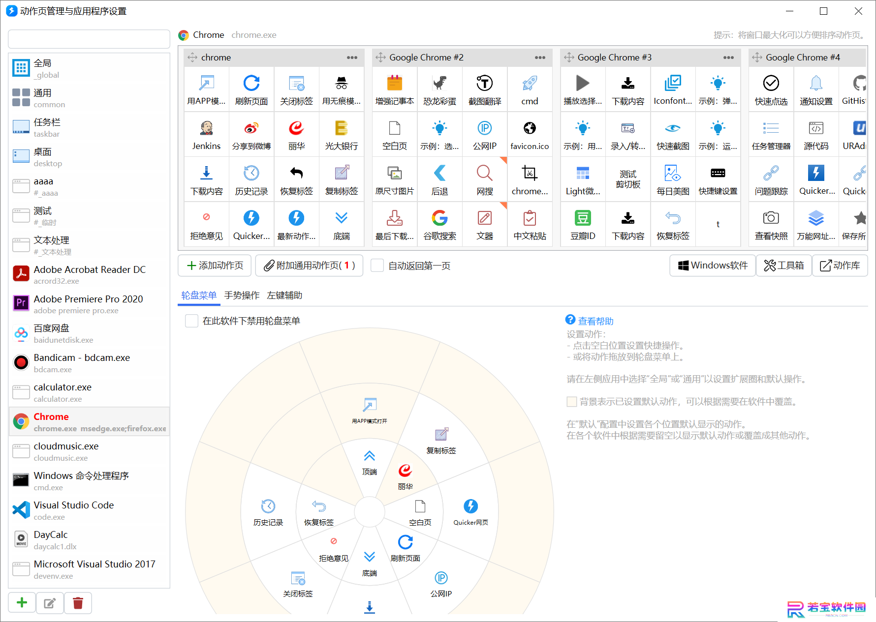This screenshot has height=622, width=876.
Task: Click the 播放选择 play icon
Action: click(x=583, y=83)
